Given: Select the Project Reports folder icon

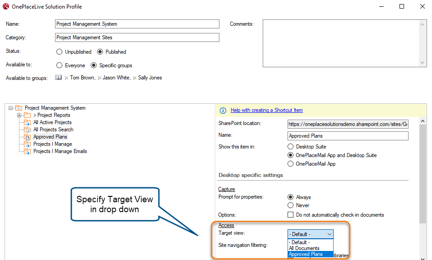Looking at the screenshot, I should click(x=28, y=115).
